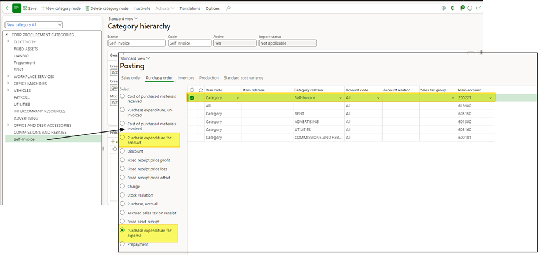543x255 pixels.
Task: Click the green edit mode icon
Action: click(x=17, y=8)
